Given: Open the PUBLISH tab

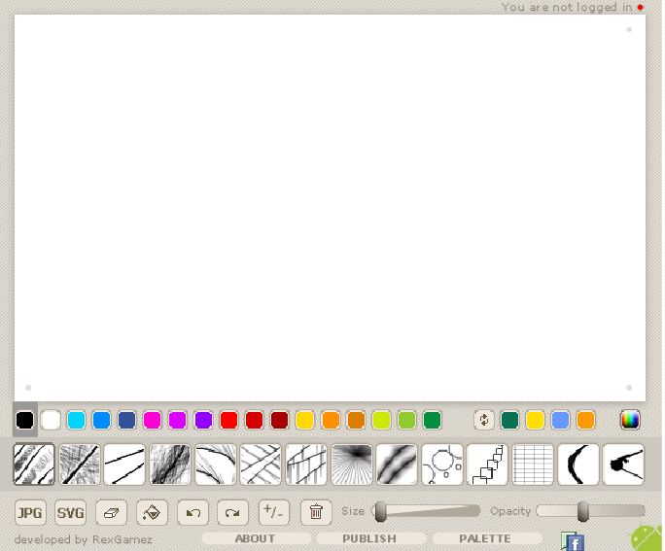Looking at the screenshot, I should (x=369, y=538).
